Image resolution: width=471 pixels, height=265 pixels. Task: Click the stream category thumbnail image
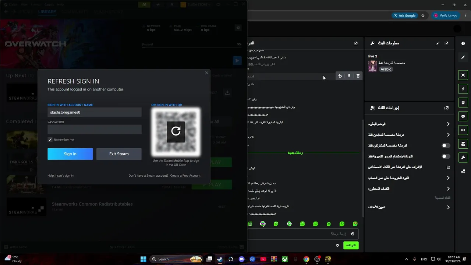(x=372, y=66)
